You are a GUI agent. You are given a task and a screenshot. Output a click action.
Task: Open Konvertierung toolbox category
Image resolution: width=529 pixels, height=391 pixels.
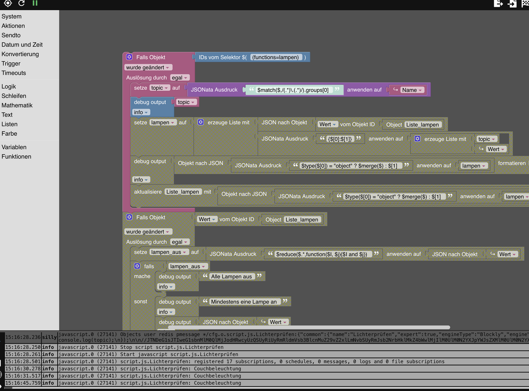click(x=20, y=54)
